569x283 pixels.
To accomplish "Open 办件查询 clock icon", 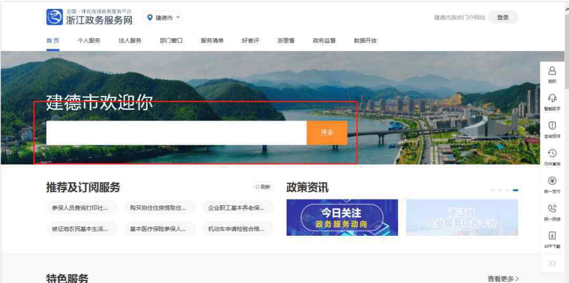I will pos(552,153).
